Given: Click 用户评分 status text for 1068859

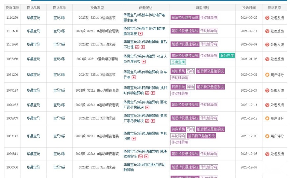Looking at the screenshot, I should click(x=277, y=118).
